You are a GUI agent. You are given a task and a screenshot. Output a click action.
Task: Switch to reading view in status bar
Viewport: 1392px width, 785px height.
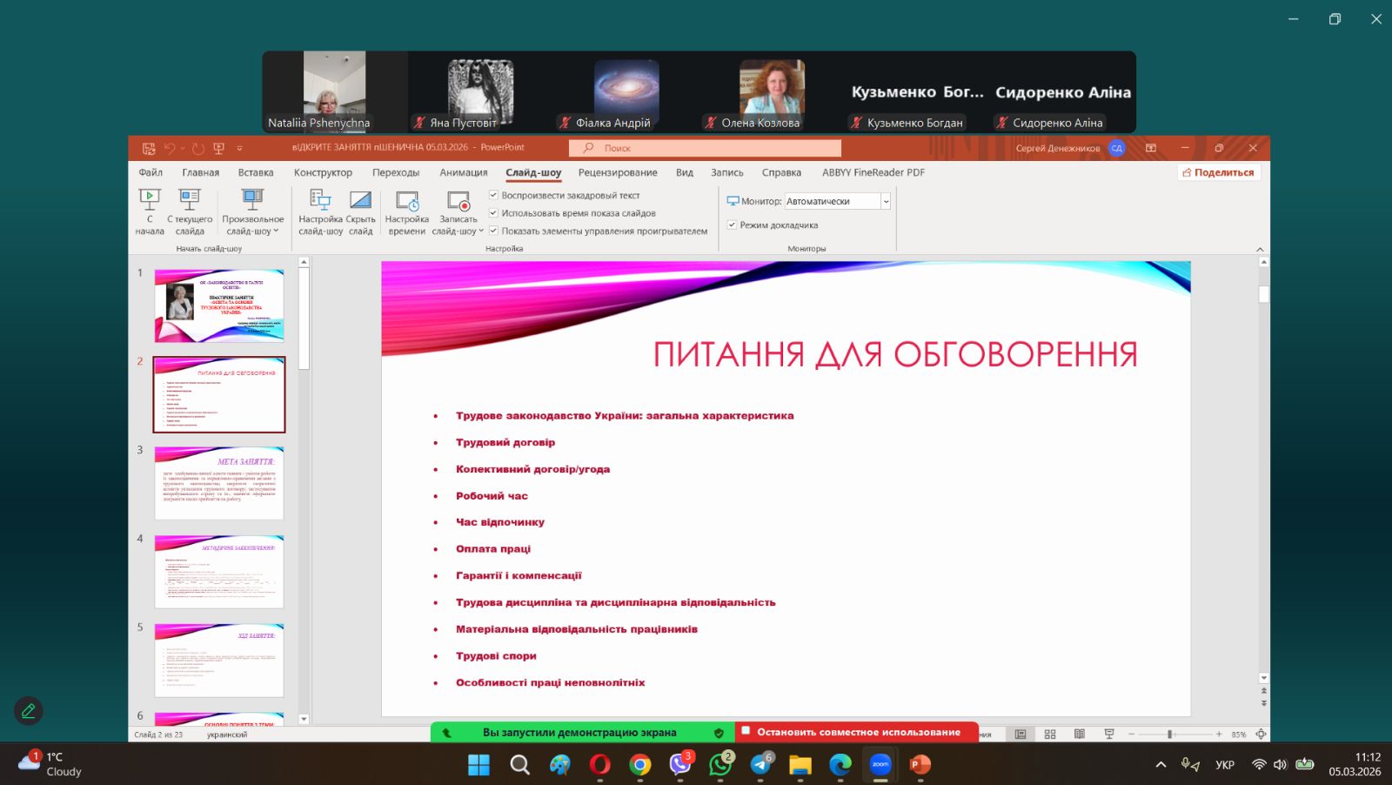1080,735
